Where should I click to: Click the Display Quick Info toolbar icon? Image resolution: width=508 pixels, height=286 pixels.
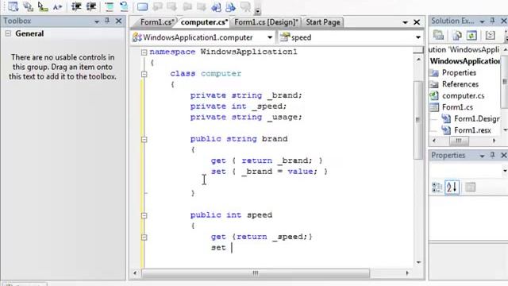pos(43,6)
